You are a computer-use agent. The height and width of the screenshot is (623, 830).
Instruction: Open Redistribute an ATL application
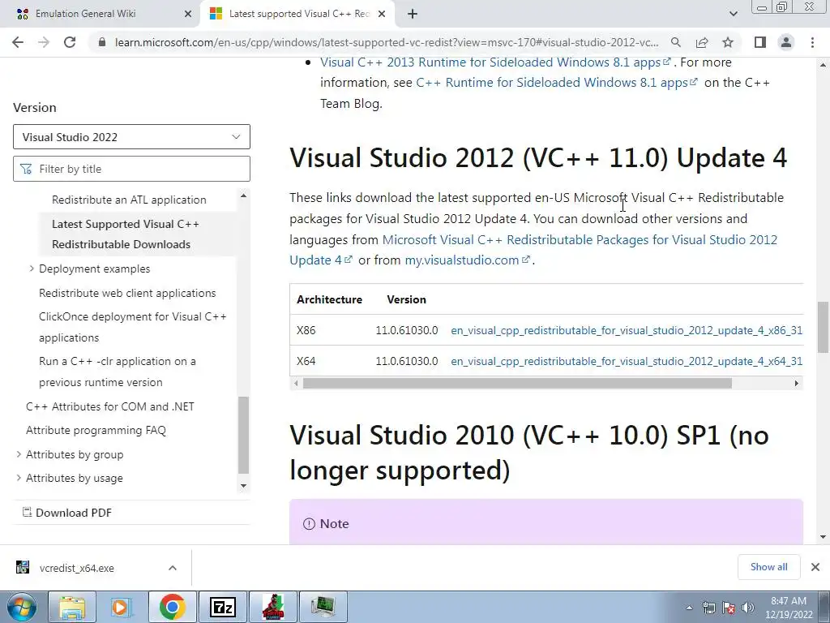pyautogui.click(x=129, y=200)
